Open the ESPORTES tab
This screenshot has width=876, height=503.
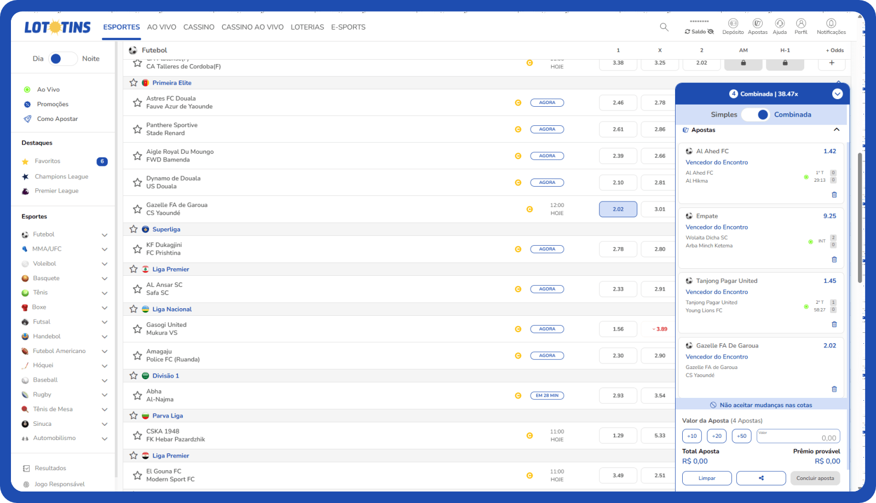tap(122, 27)
